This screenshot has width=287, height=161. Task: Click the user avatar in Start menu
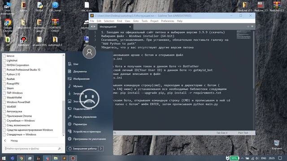[89, 52]
